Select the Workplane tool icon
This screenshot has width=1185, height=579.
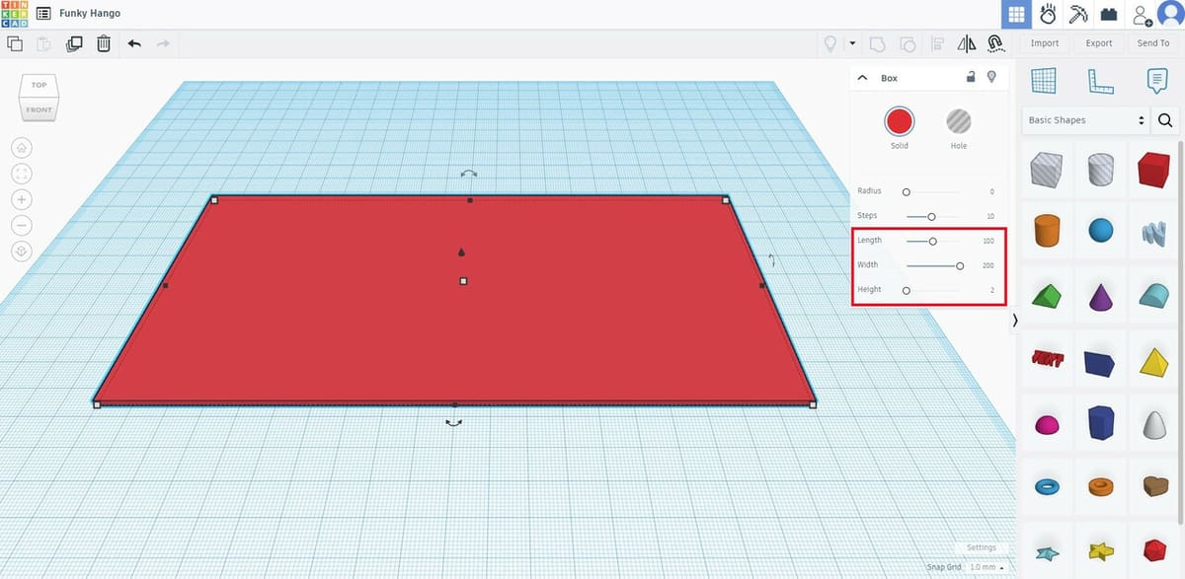coord(1044,80)
